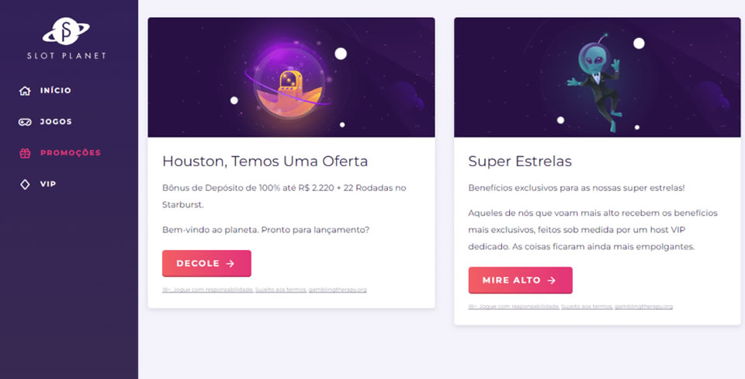Click the Slot Planet logo
745x379 pixels.
click(67, 38)
